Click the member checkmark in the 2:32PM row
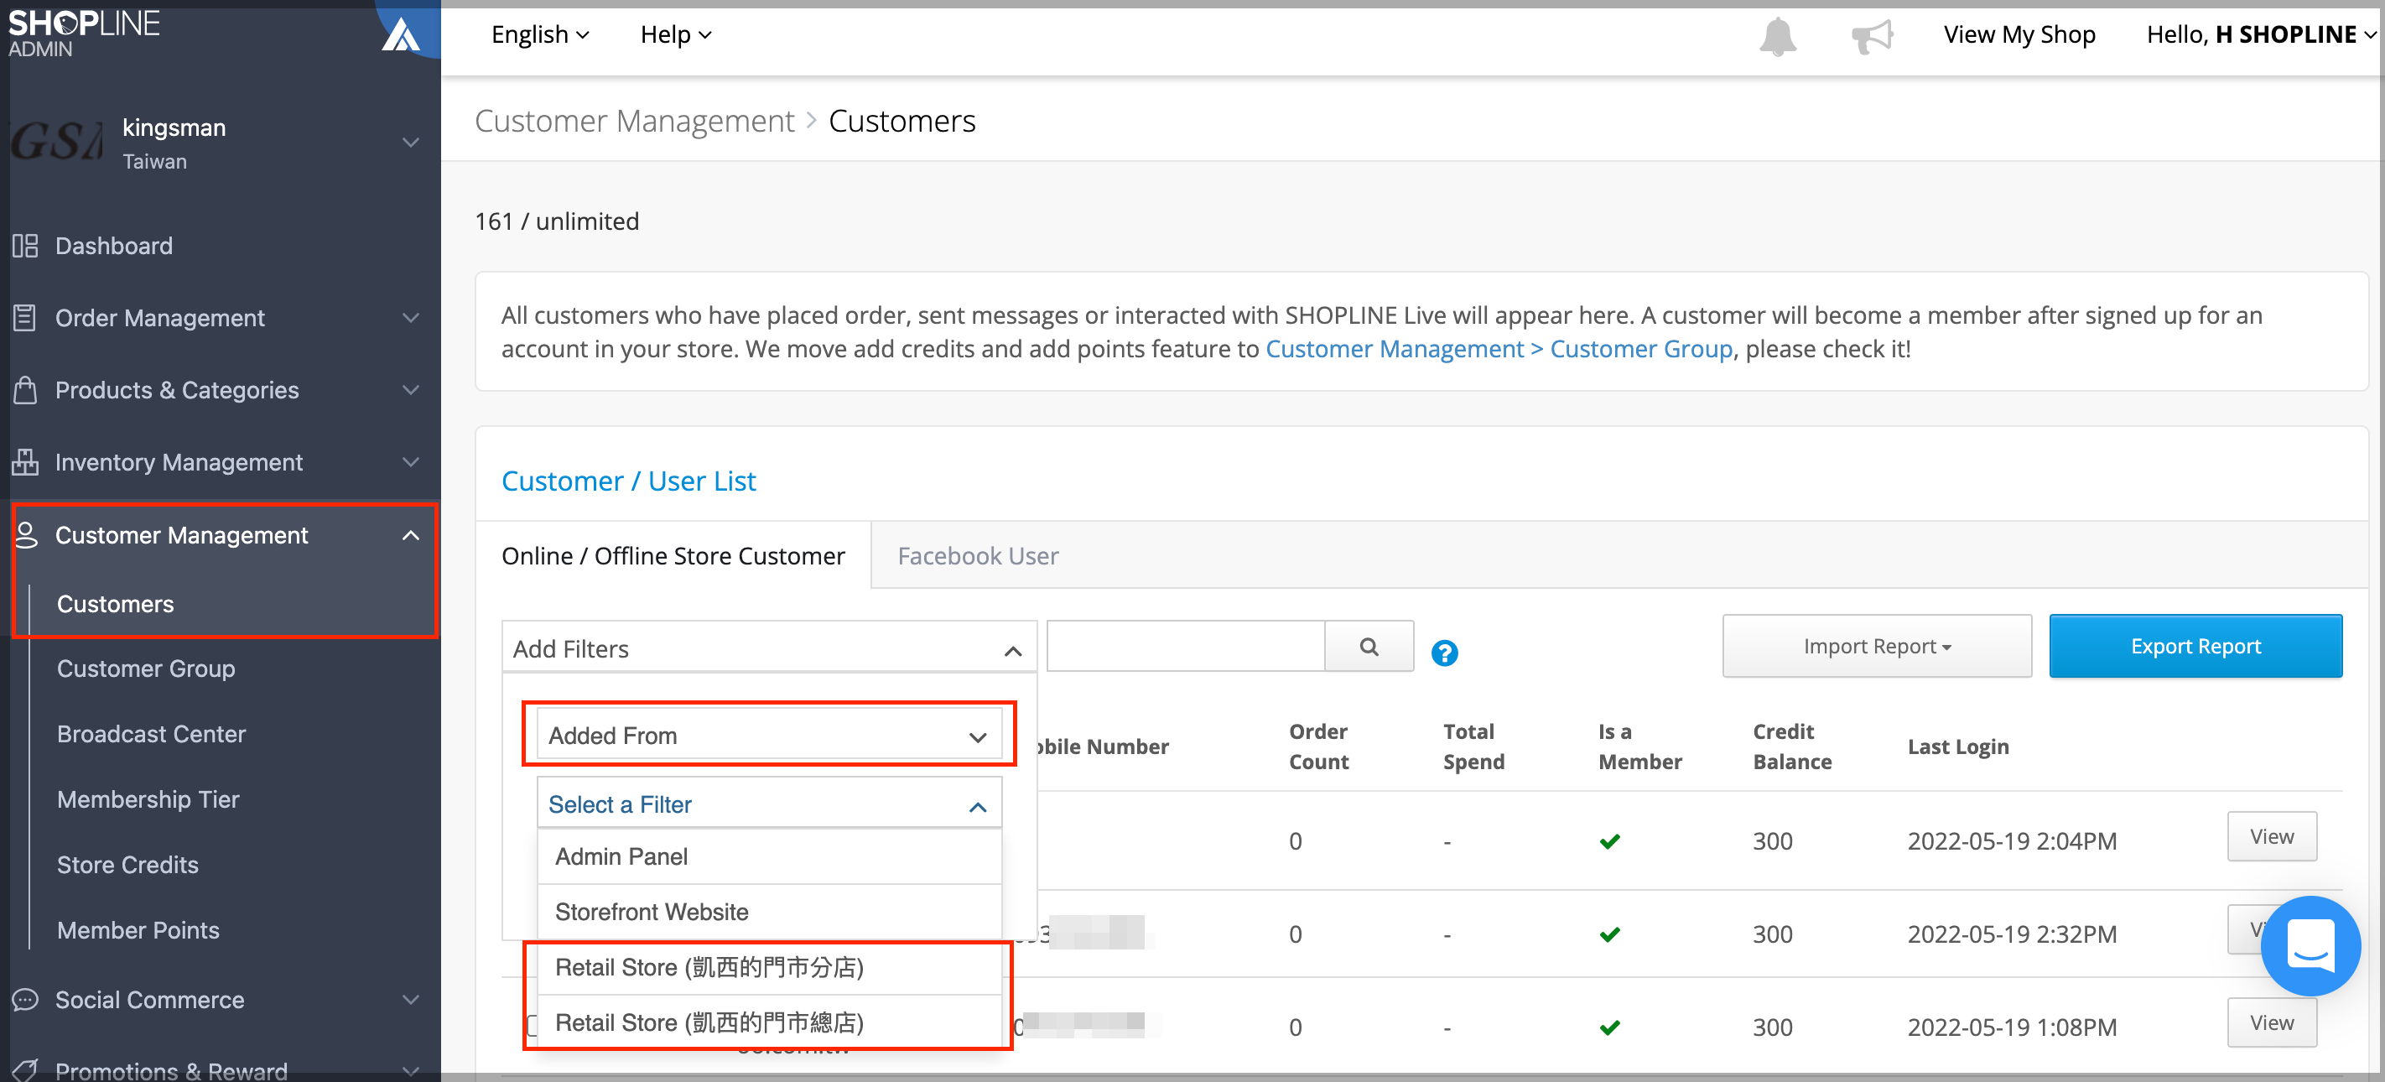The image size is (2385, 1082). pyautogui.click(x=1609, y=934)
